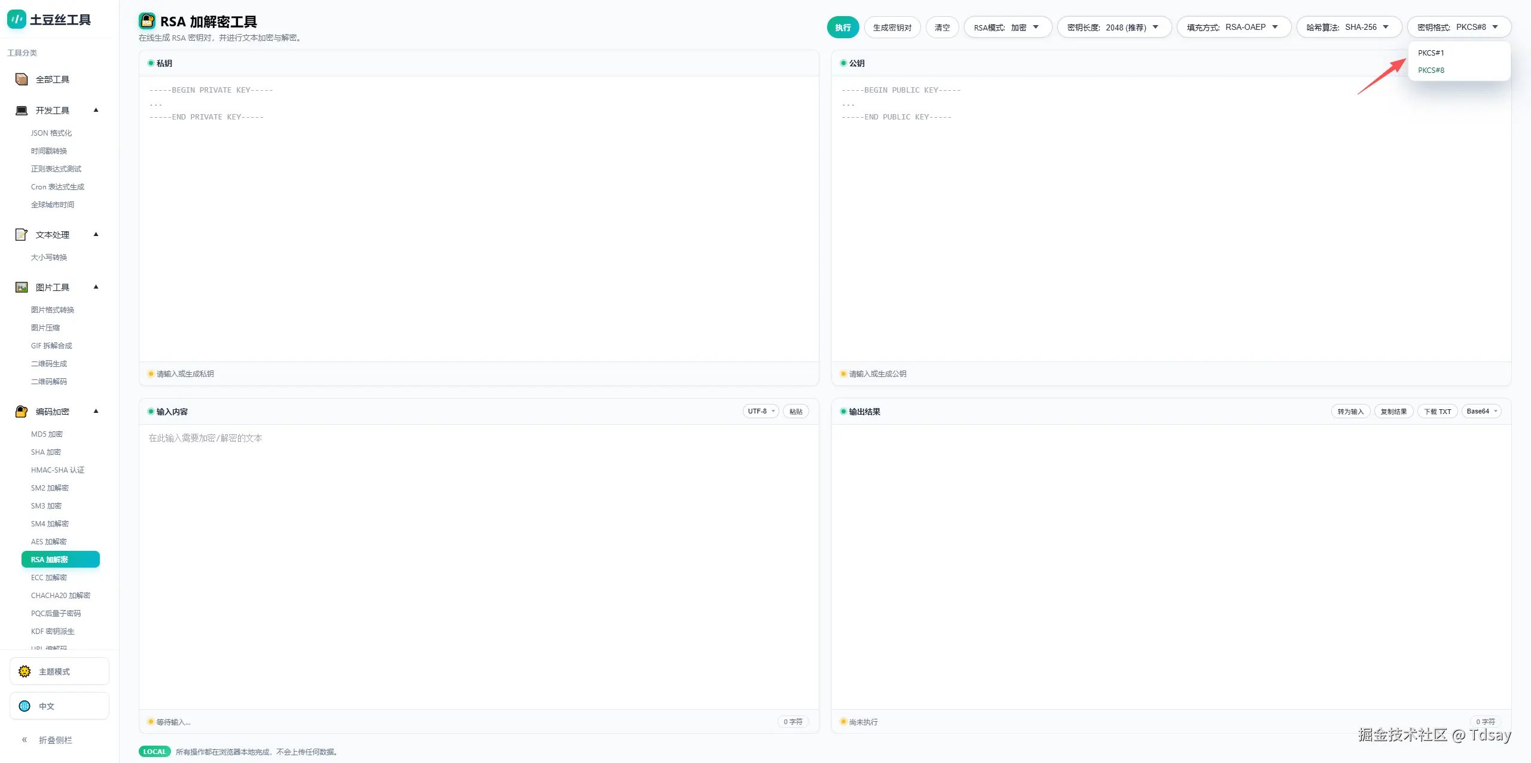
Task: Click the 中文 globe language icon
Action: (x=25, y=706)
